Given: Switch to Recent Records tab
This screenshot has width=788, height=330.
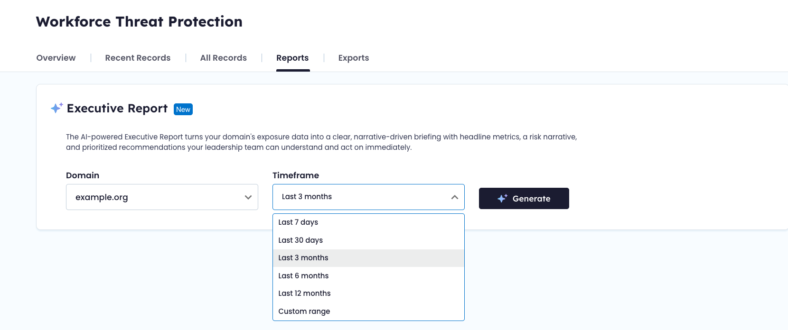Looking at the screenshot, I should point(138,58).
